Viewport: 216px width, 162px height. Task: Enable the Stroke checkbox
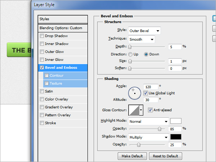pyautogui.click(x=42, y=123)
